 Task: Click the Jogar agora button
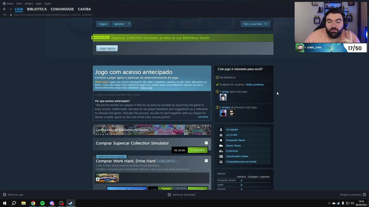tap(107, 48)
